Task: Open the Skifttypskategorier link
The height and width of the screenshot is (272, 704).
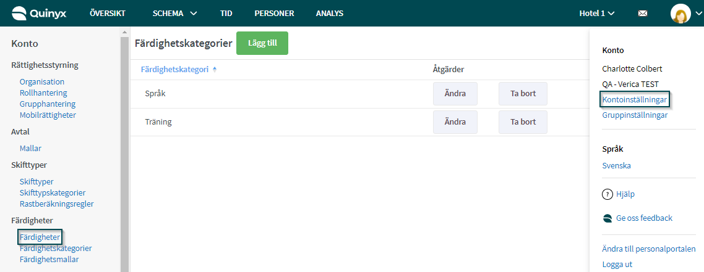Action: pos(53,193)
